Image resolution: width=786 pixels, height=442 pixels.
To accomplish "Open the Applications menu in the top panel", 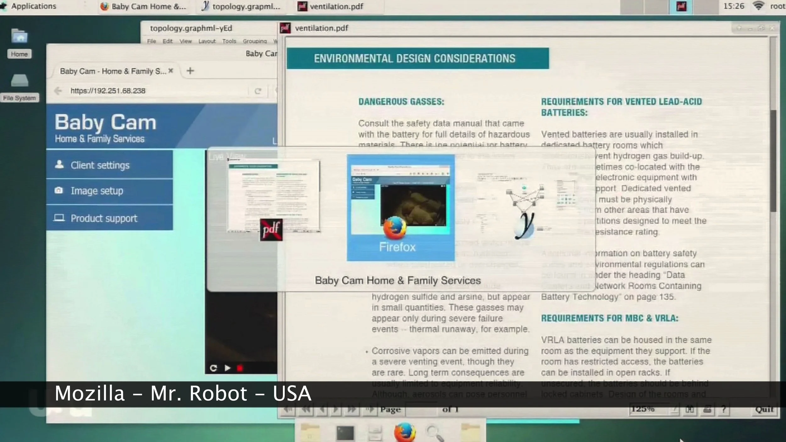I will pos(33,6).
